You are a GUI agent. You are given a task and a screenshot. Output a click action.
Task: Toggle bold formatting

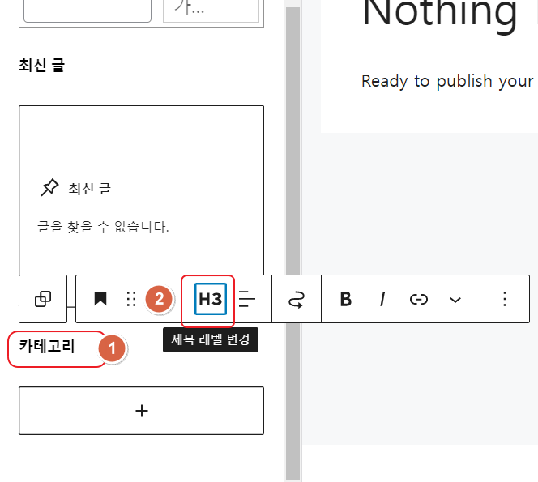(x=345, y=299)
